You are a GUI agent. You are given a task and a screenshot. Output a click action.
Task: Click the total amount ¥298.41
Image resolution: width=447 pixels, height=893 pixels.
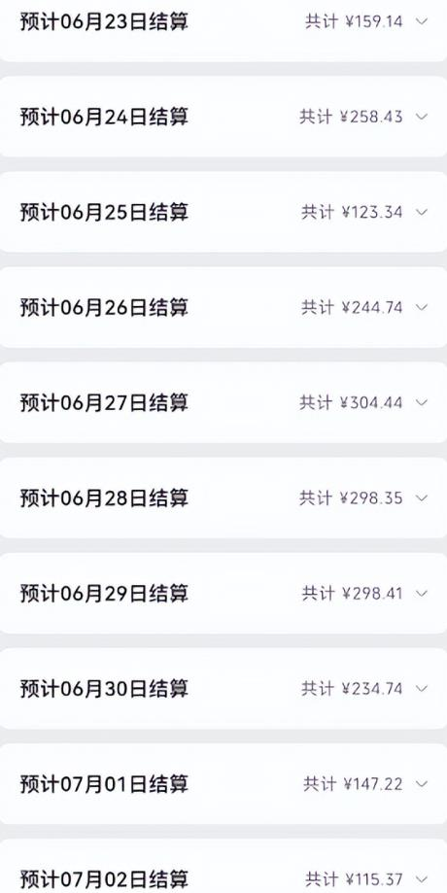point(372,594)
